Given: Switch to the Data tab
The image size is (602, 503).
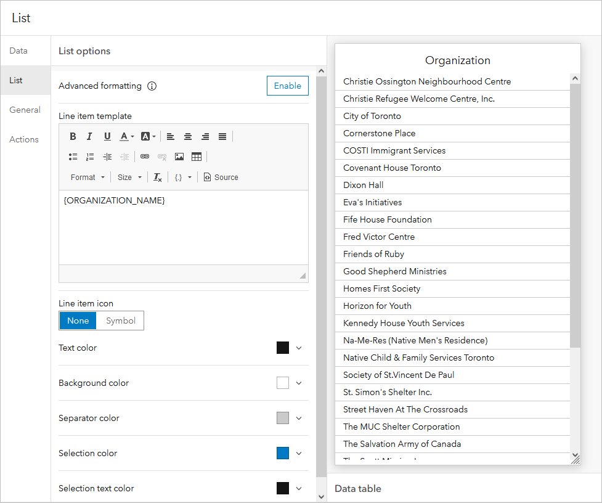Looking at the screenshot, I should tap(19, 51).
